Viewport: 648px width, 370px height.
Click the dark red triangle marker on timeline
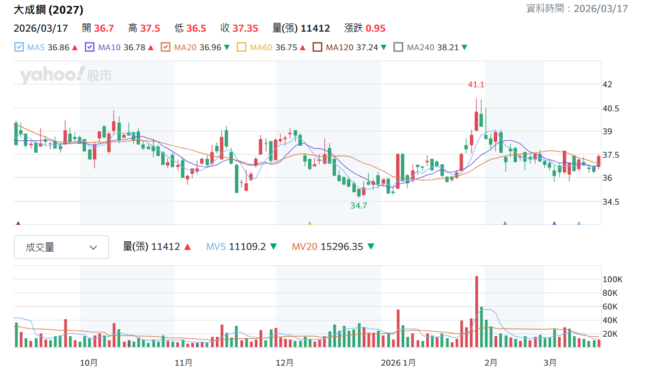(18, 223)
